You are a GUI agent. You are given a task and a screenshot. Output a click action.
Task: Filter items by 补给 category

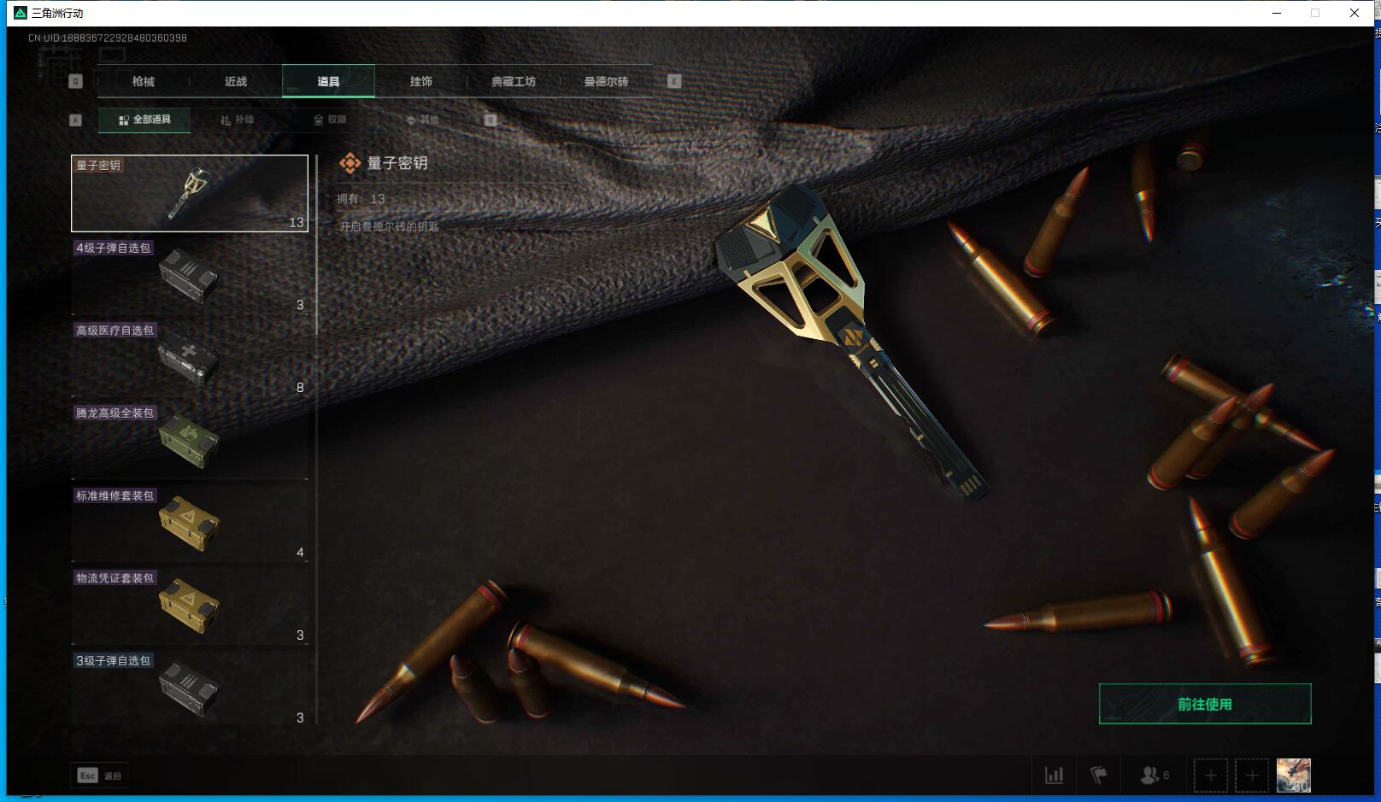click(237, 120)
